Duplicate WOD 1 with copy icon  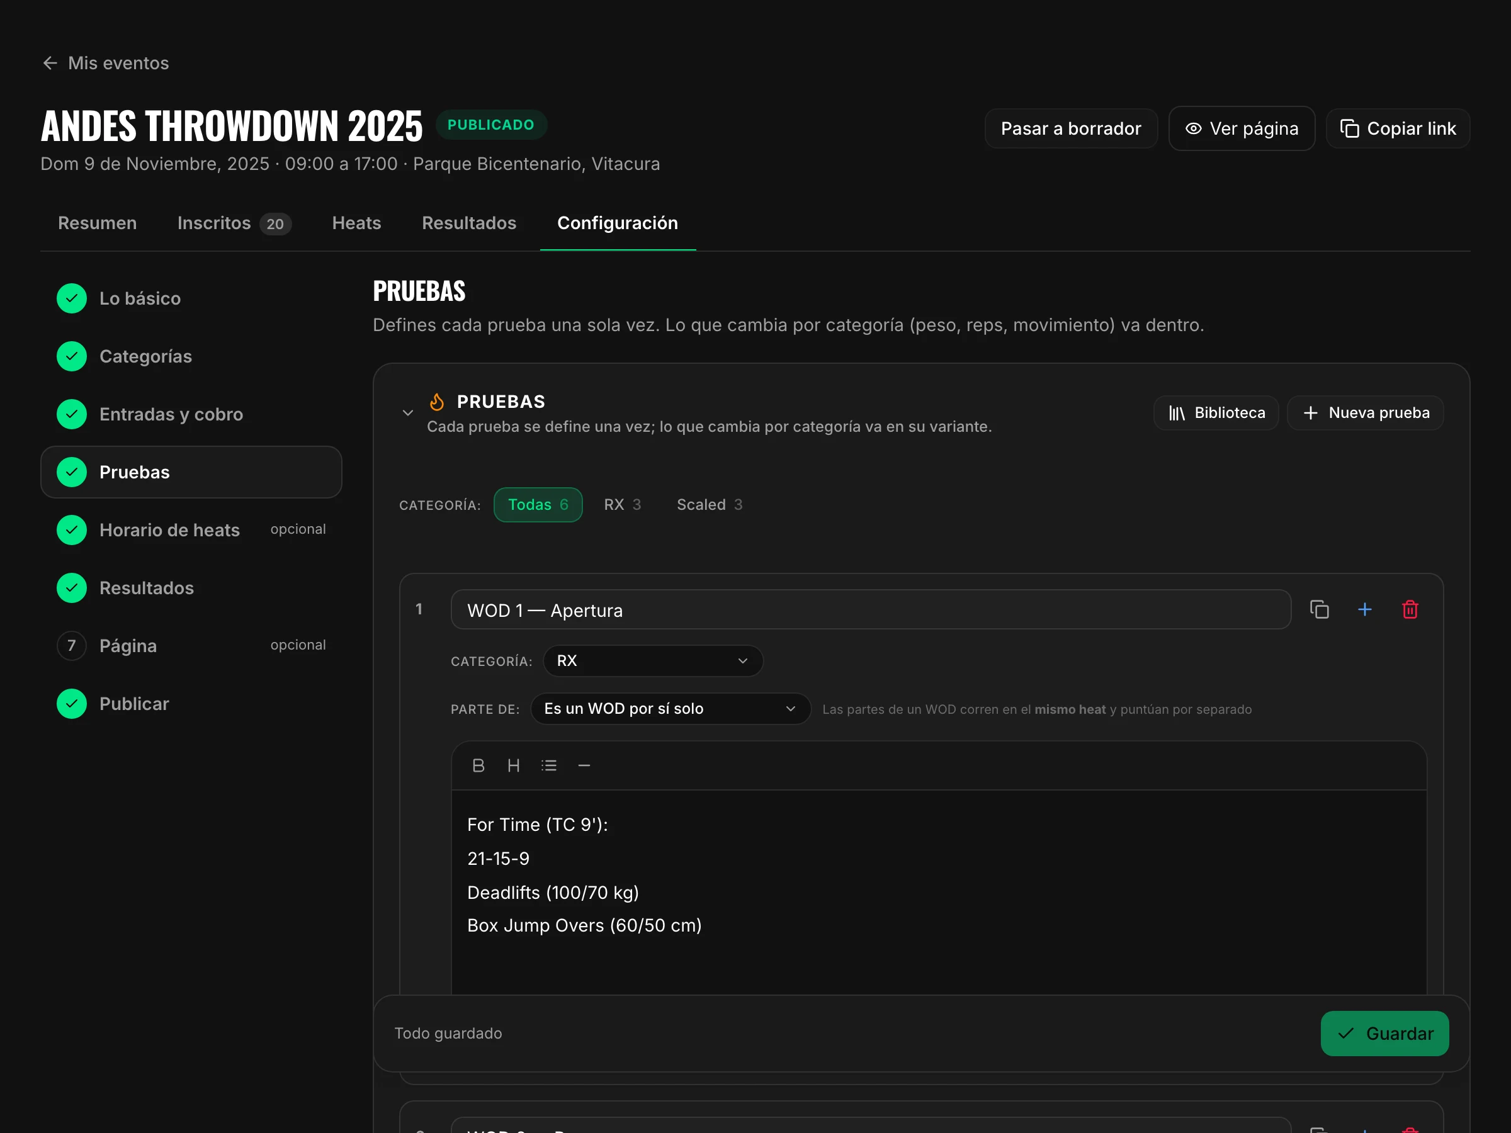[x=1319, y=609]
